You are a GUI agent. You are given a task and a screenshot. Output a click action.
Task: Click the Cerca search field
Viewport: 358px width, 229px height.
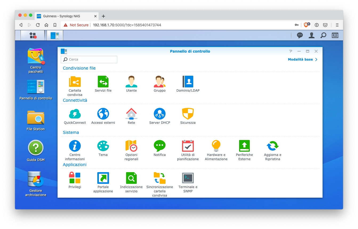[89, 60]
